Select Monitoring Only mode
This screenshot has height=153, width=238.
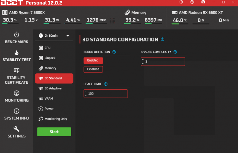point(54,119)
